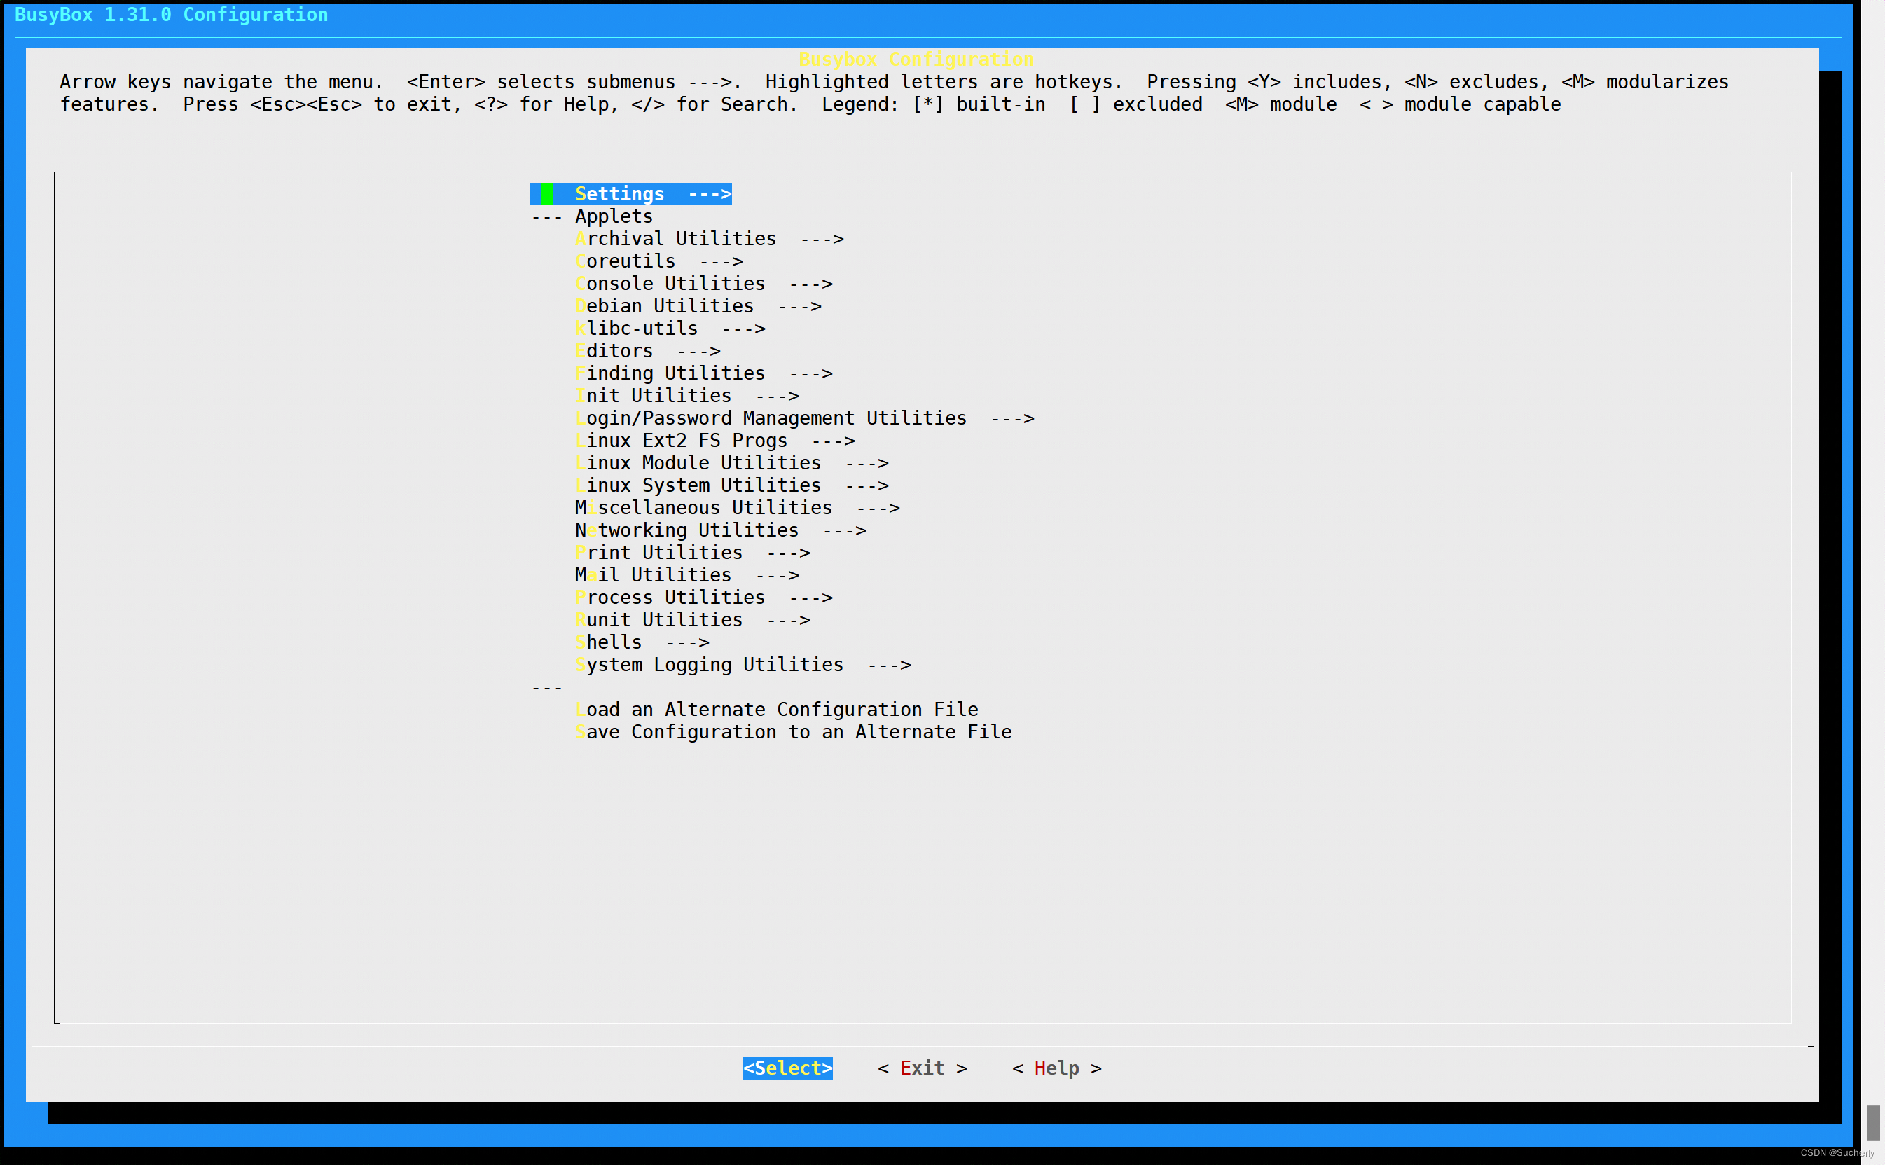
Task: Expand Linux Module Utilities
Action: click(x=732, y=462)
